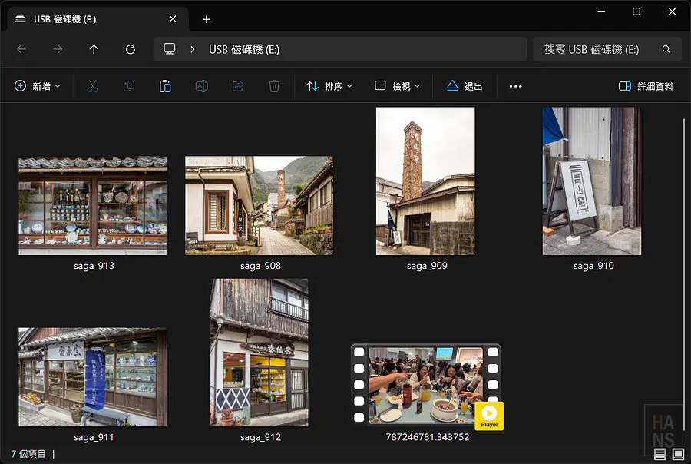Screen dimensions: 691x464
Task: Click the 退出 eject button
Action: pos(465,87)
